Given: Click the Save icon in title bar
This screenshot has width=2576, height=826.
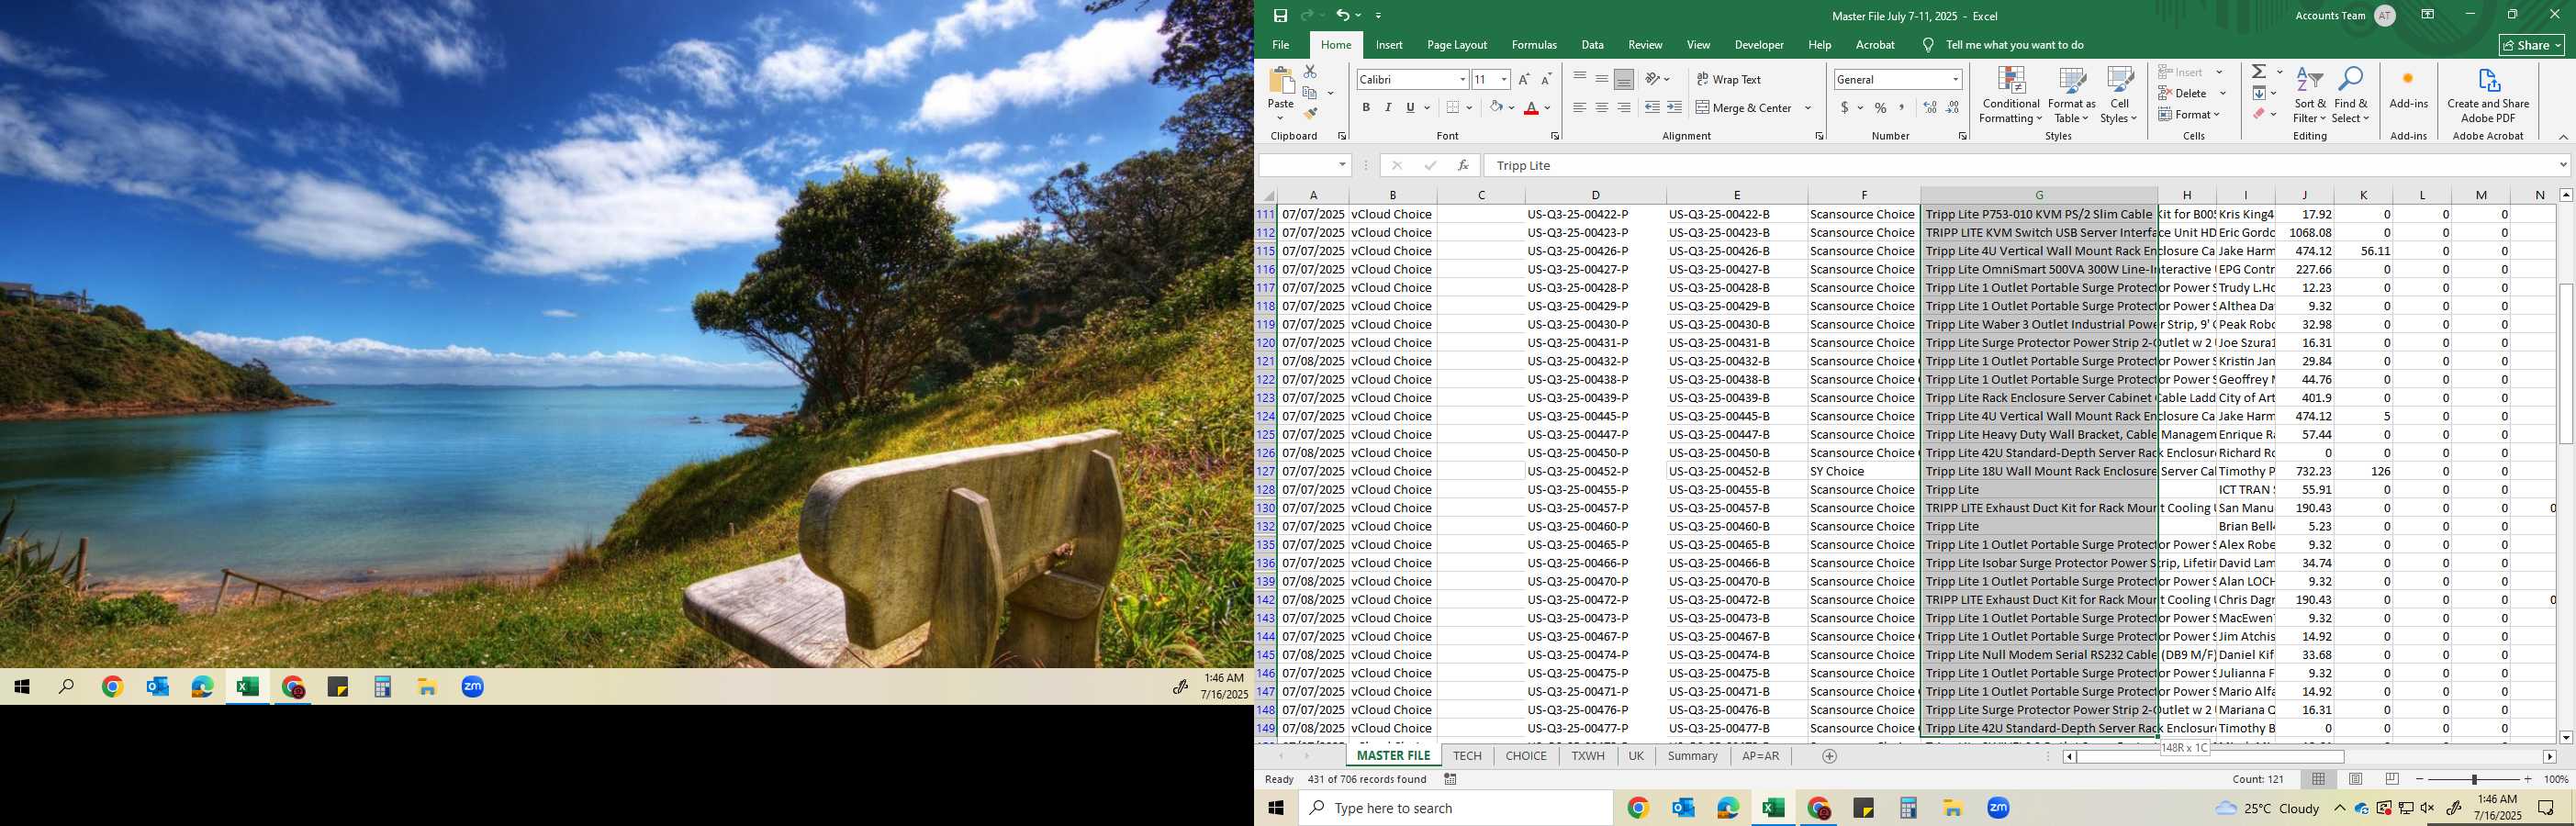Looking at the screenshot, I should point(1280,15).
